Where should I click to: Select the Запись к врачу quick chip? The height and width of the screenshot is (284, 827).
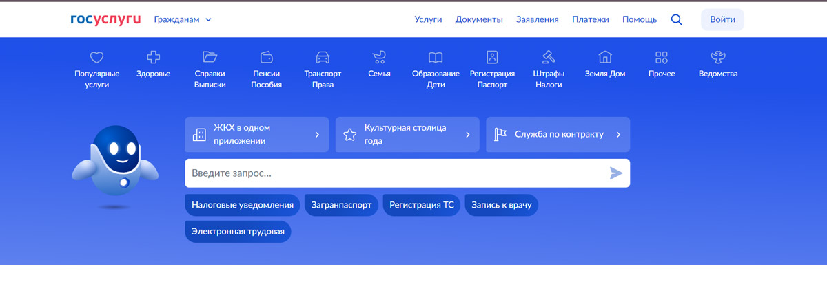point(502,205)
